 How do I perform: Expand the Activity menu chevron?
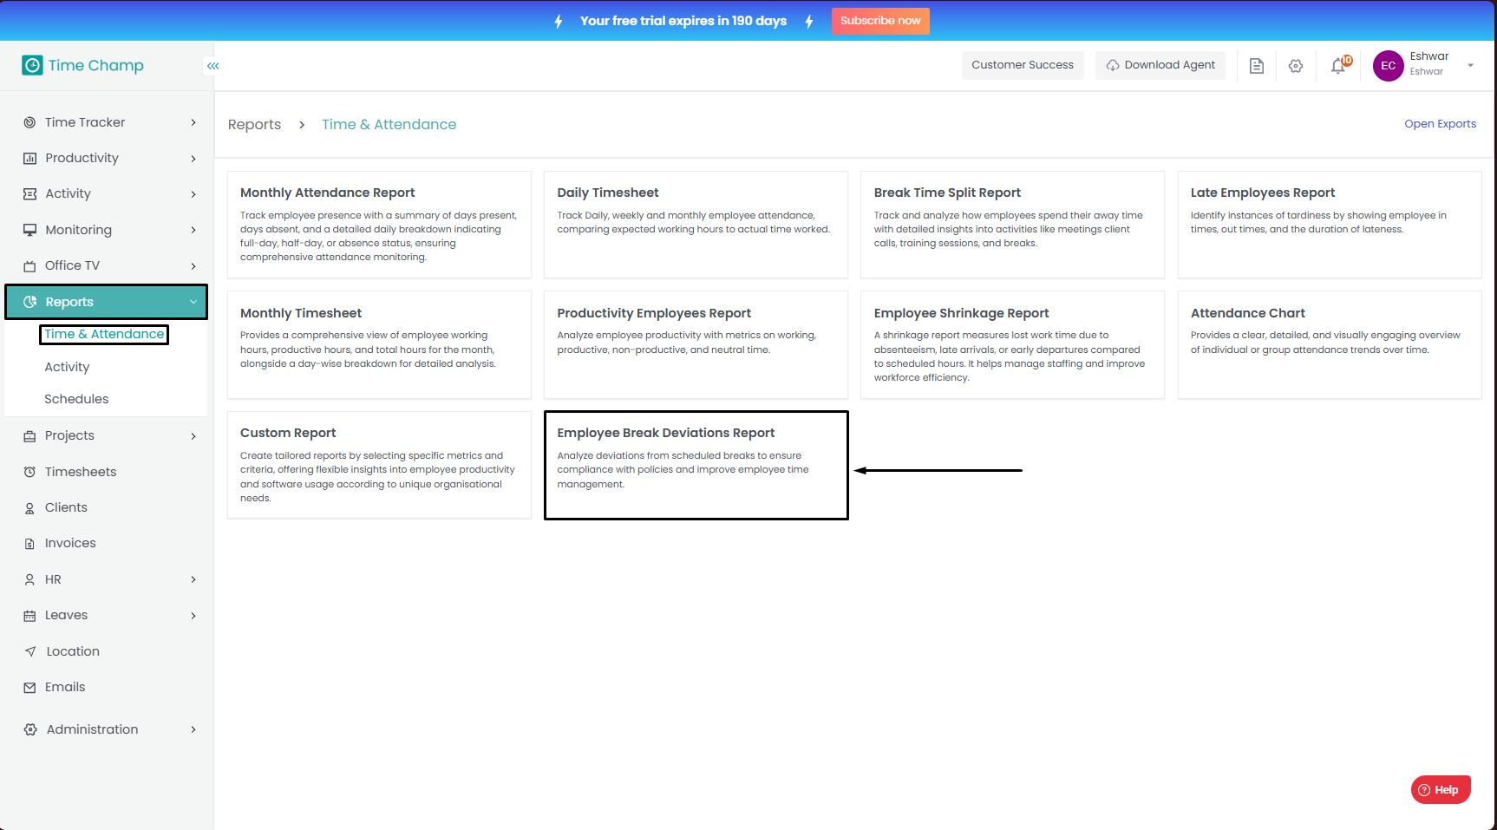point(193,194)
